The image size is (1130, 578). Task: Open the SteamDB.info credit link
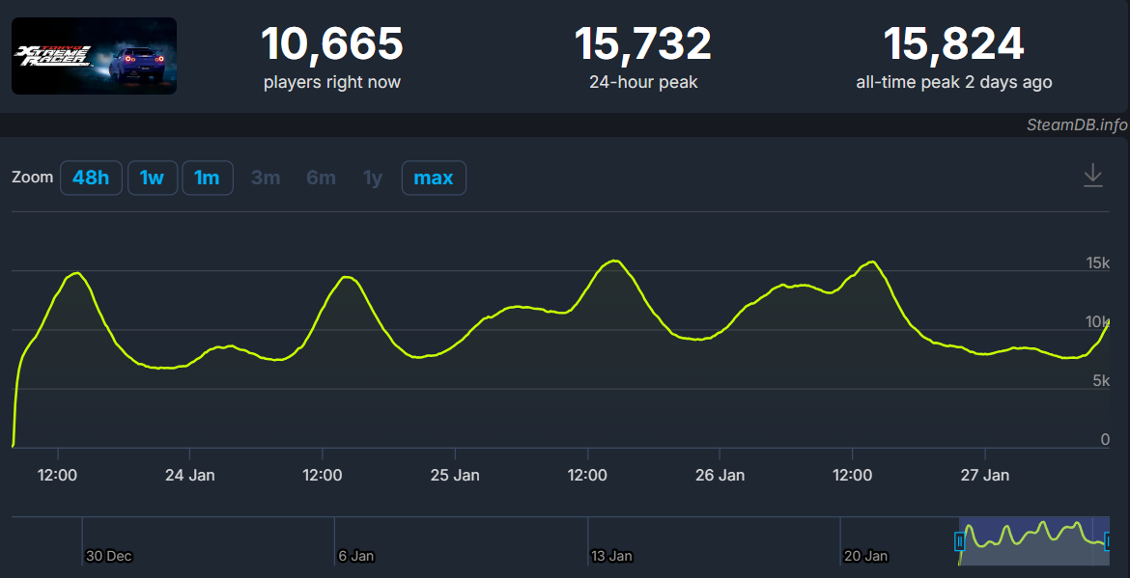point(1076,125)
